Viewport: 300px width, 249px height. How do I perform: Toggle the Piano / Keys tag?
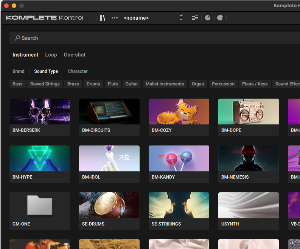coord(255,84)
